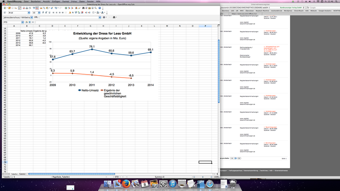Image resolution: width=340 pixels, height=191 pixels.
Task: Click the New document icon in Calc toolbar
Action: click(5, 8)
